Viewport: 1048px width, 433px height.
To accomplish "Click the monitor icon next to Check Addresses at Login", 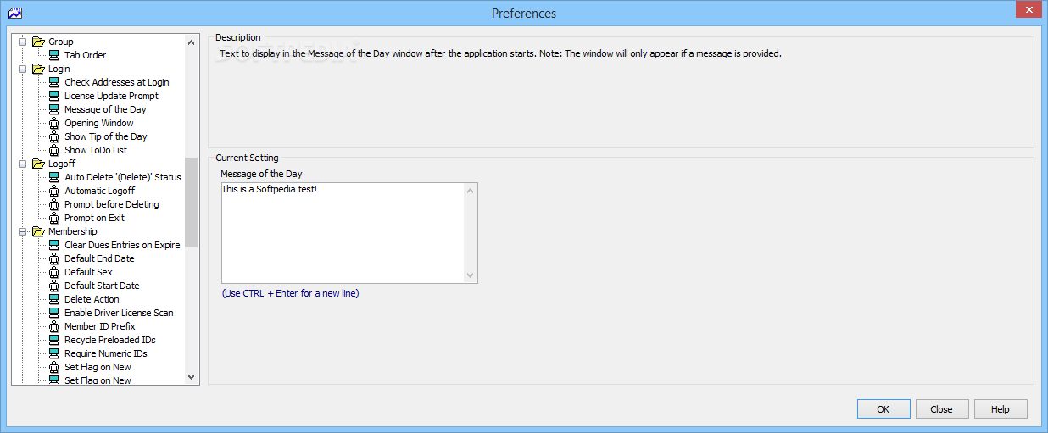I will coord(54,82).
